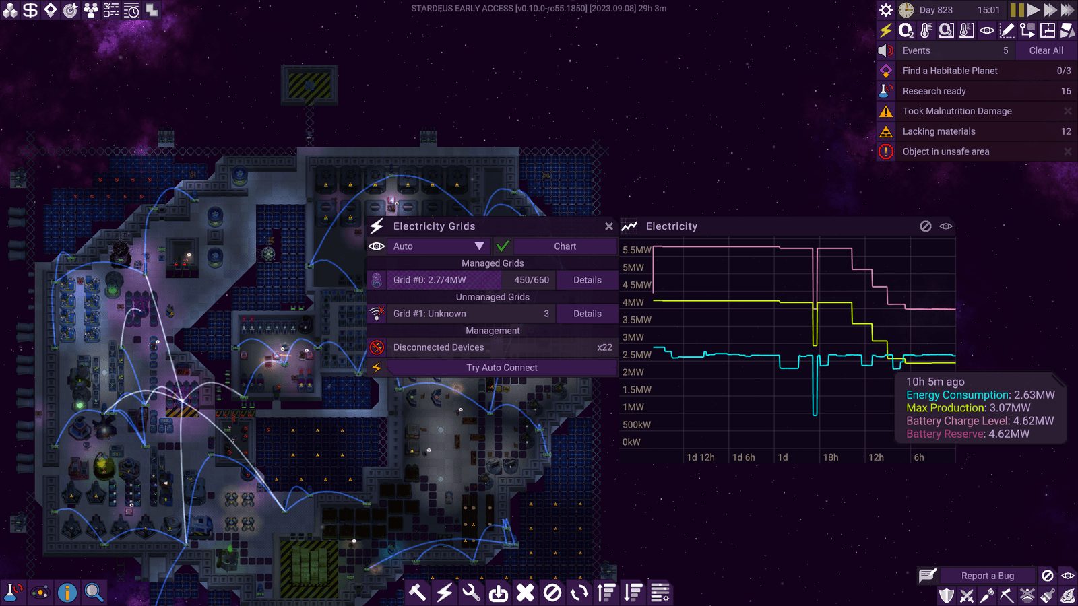Toggle the thermometer temperature overlay
The image size is (1078, 606).
(926, 30)
